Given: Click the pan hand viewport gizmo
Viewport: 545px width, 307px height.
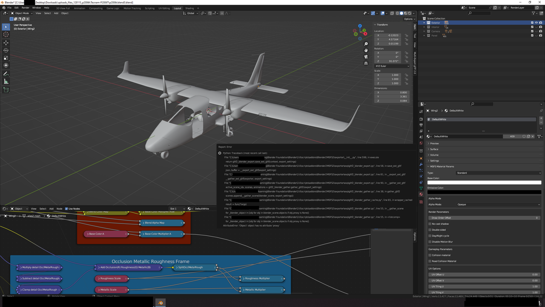Looking at the screenshot, I should coord(366,50).
